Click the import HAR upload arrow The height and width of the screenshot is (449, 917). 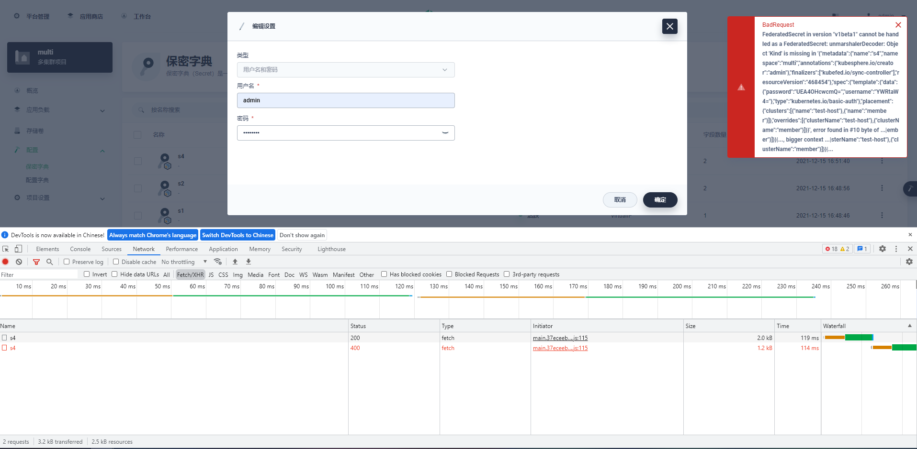[x=235, y=262]
